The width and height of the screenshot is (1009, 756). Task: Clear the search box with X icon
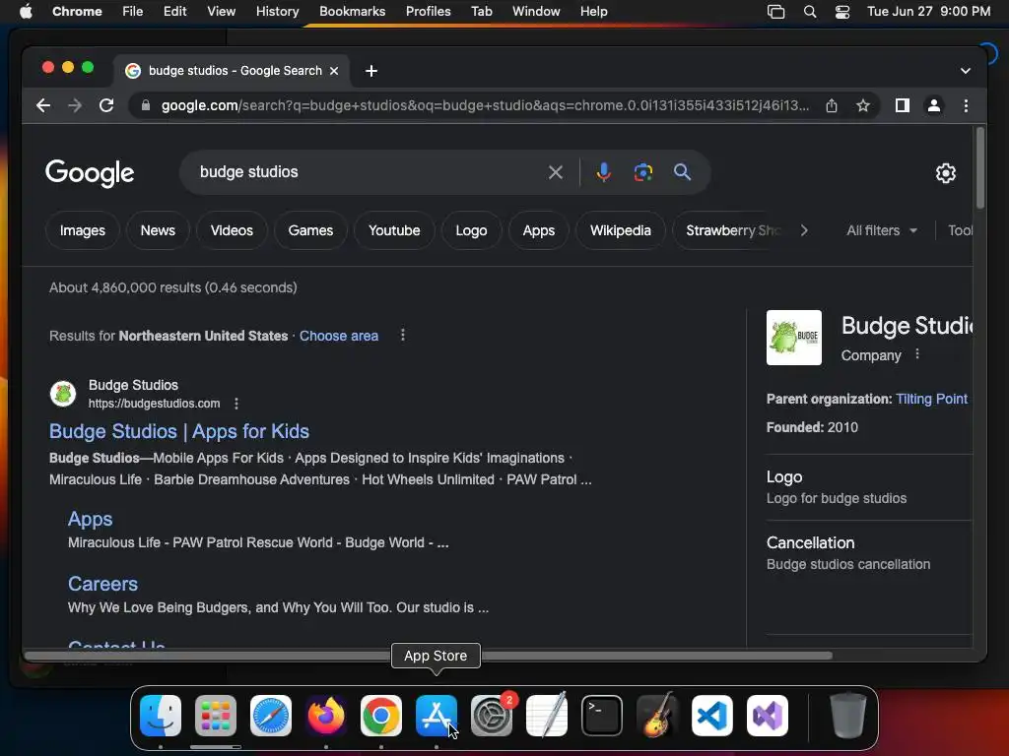pyautogui.click(x=556, y=172)
